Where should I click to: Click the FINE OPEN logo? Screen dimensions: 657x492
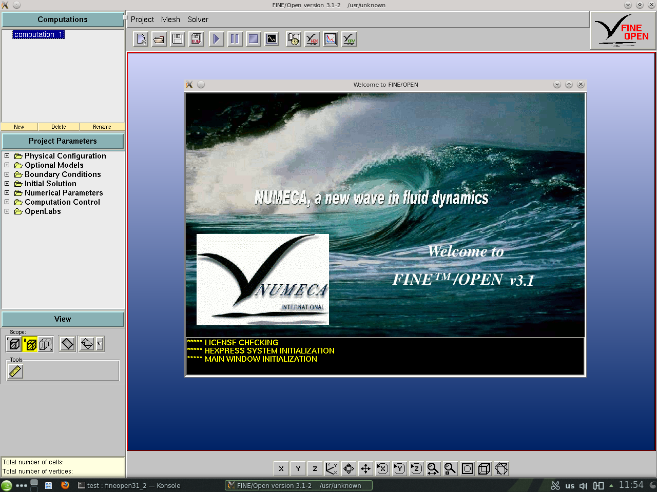pos(623,31)
